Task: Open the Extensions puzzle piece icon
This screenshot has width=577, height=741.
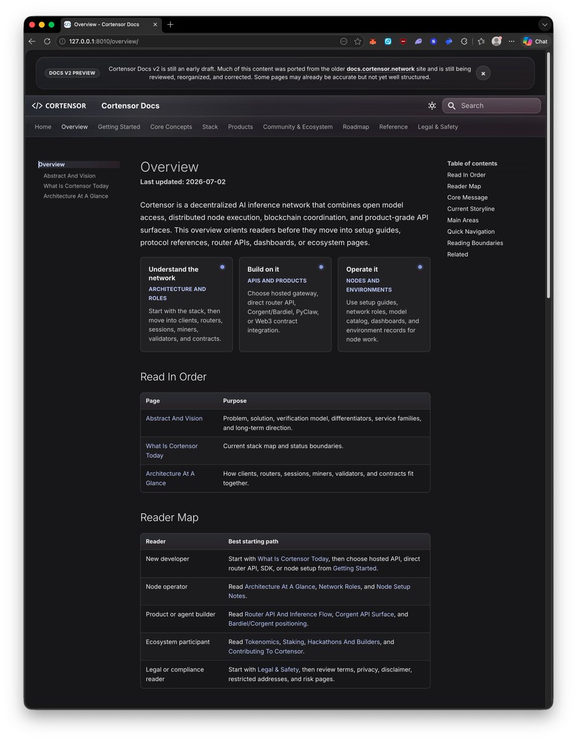Action: (x=465, y=41)
